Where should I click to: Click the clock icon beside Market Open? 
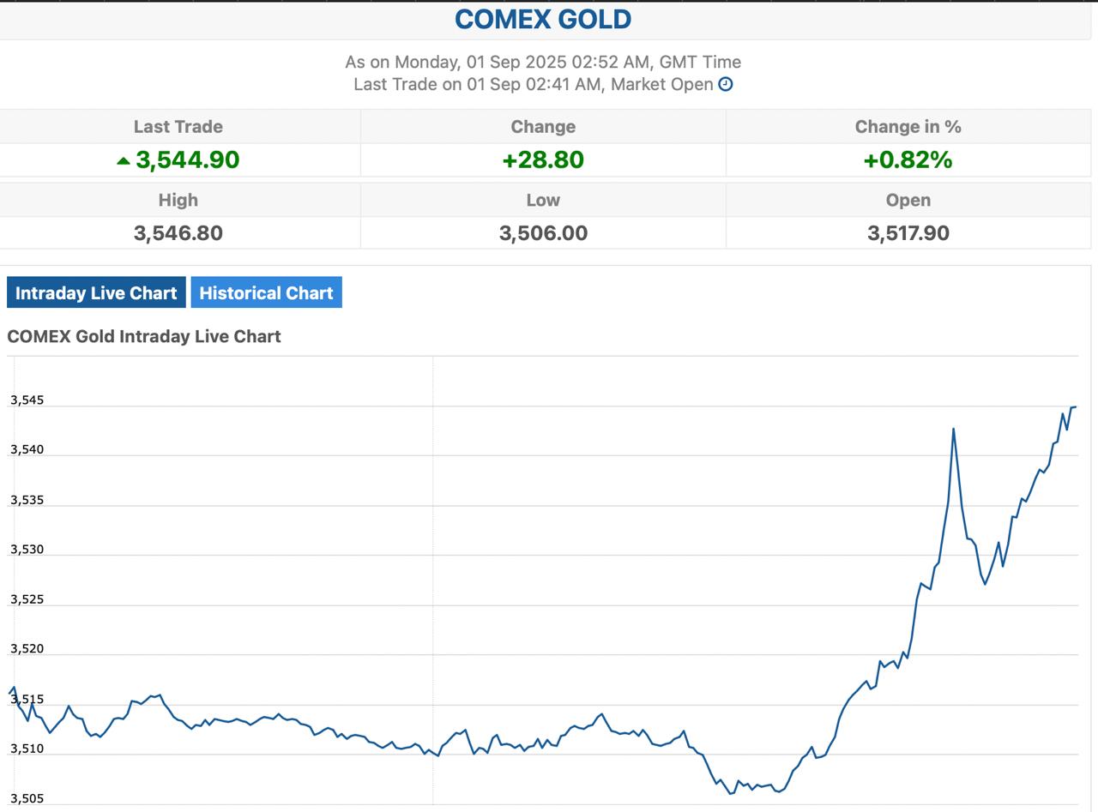coord(726,84)
